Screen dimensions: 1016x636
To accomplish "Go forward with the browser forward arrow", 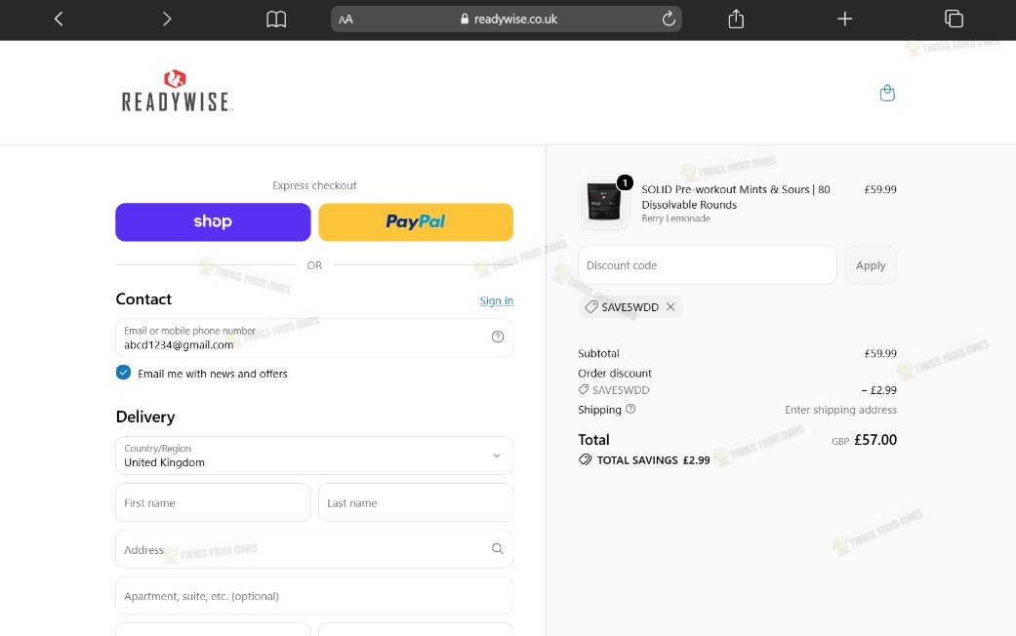I will tap(167, 19).
